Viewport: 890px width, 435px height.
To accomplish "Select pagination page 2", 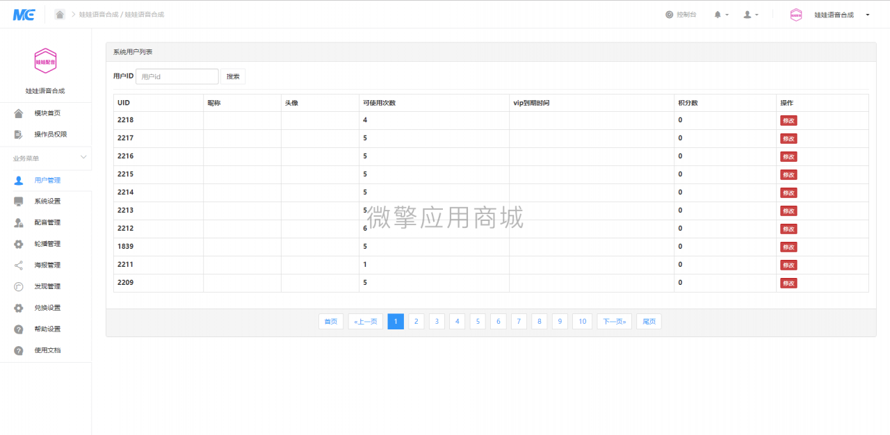I will (x=416, y=321).
